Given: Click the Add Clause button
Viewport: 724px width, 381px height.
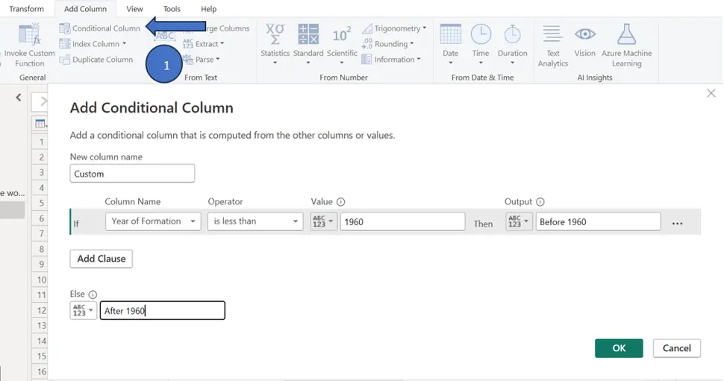Looking at the screenshot, I should (x=101, y=259).
